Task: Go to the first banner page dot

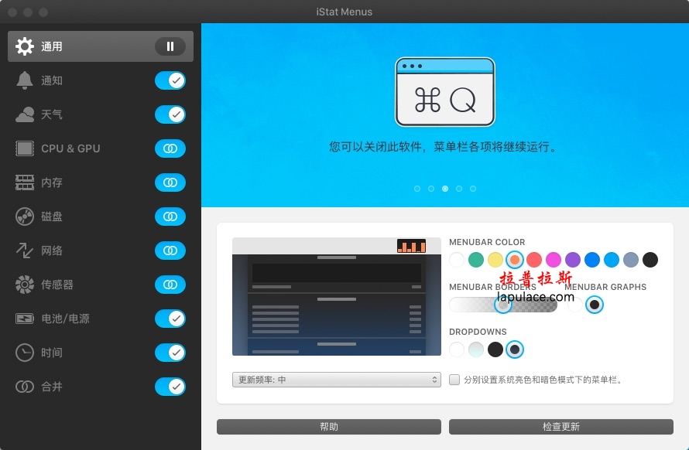Action: pos(417,189)
